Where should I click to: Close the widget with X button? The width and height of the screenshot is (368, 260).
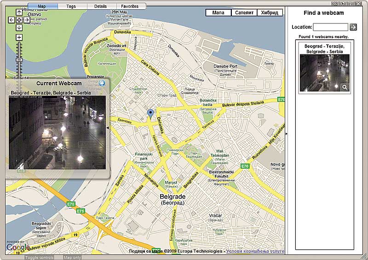click(358, 3)
